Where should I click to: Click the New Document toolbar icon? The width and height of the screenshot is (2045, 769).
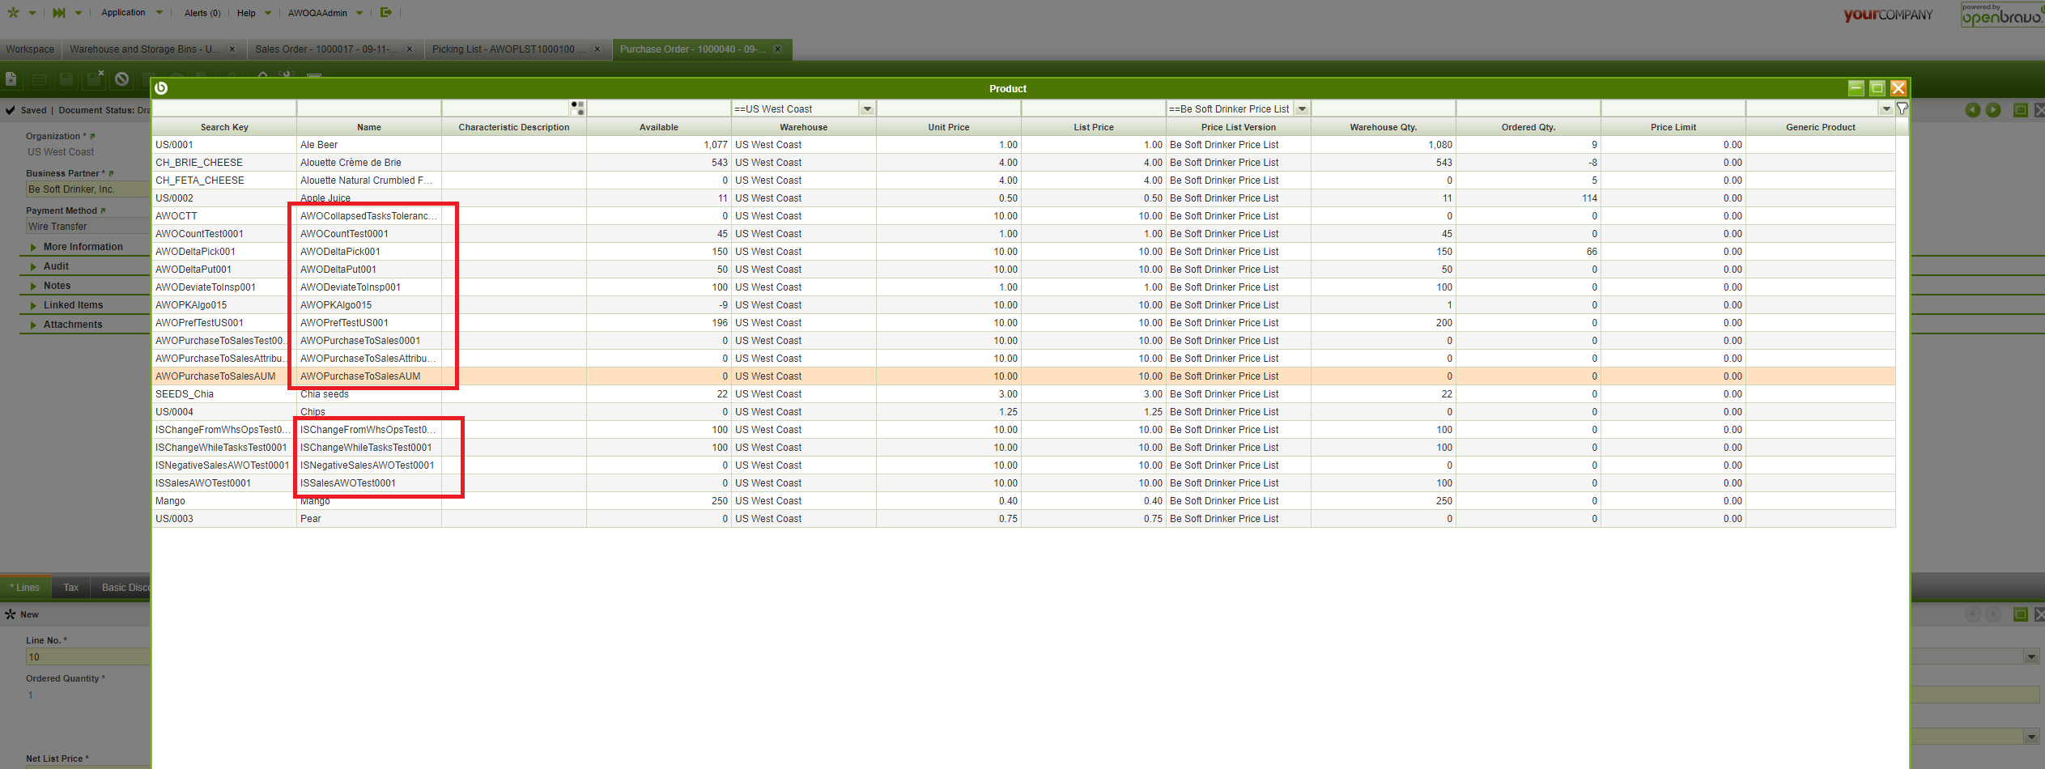[11, 79]
